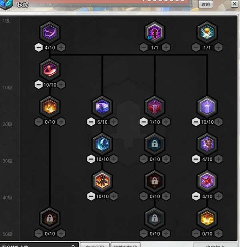The width and height of the screenshot is (240, 247).
Task: Click plus next to purple swirl skill 4/10
Action: [x=61, y=47]
